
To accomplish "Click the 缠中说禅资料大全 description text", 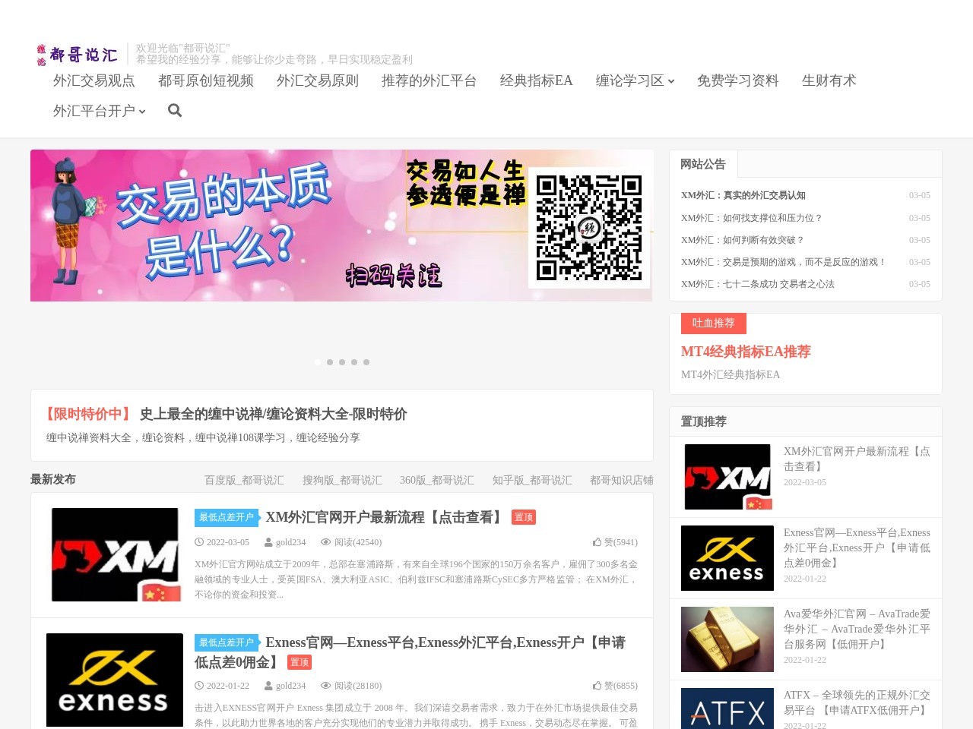I will click(x=203, y=437).
